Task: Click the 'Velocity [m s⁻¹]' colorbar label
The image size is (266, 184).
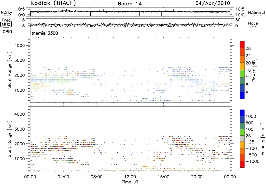Action: tap(263, 138)
